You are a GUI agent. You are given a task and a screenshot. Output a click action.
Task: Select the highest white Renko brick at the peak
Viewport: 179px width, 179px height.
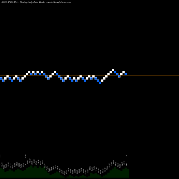click(113, 70)
